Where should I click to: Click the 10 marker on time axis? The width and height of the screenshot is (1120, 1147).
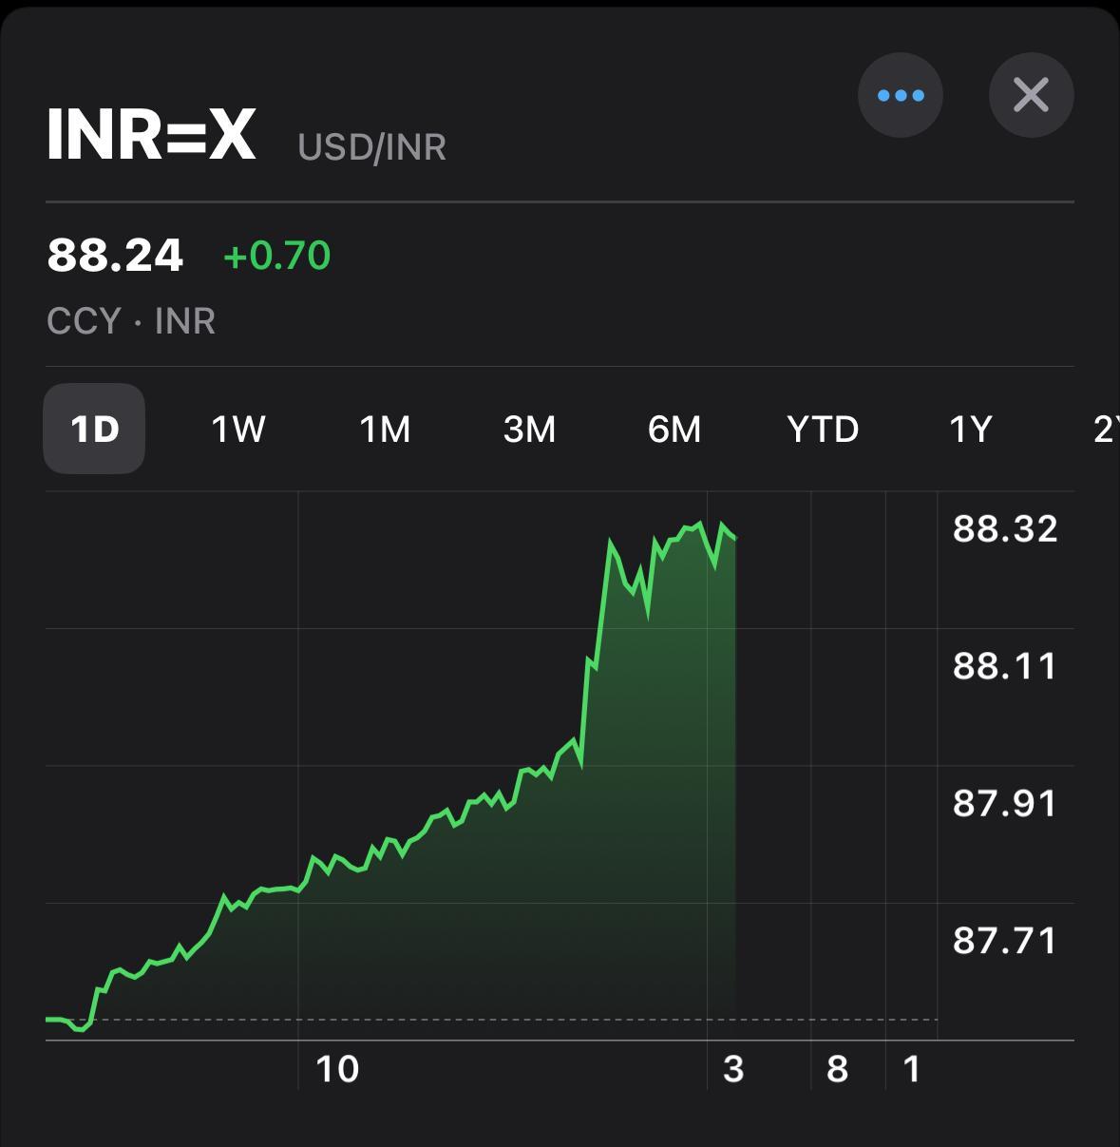[337, 1069]
